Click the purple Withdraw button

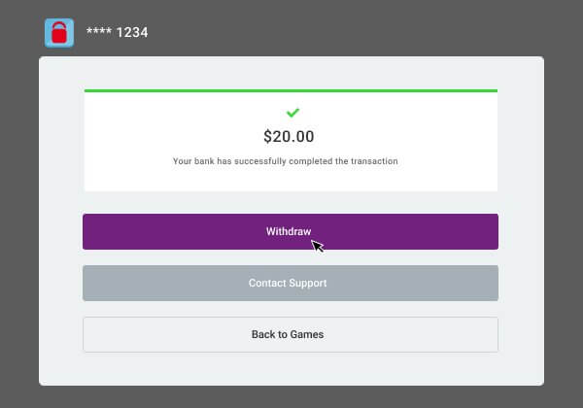click(x=291, y=231)
